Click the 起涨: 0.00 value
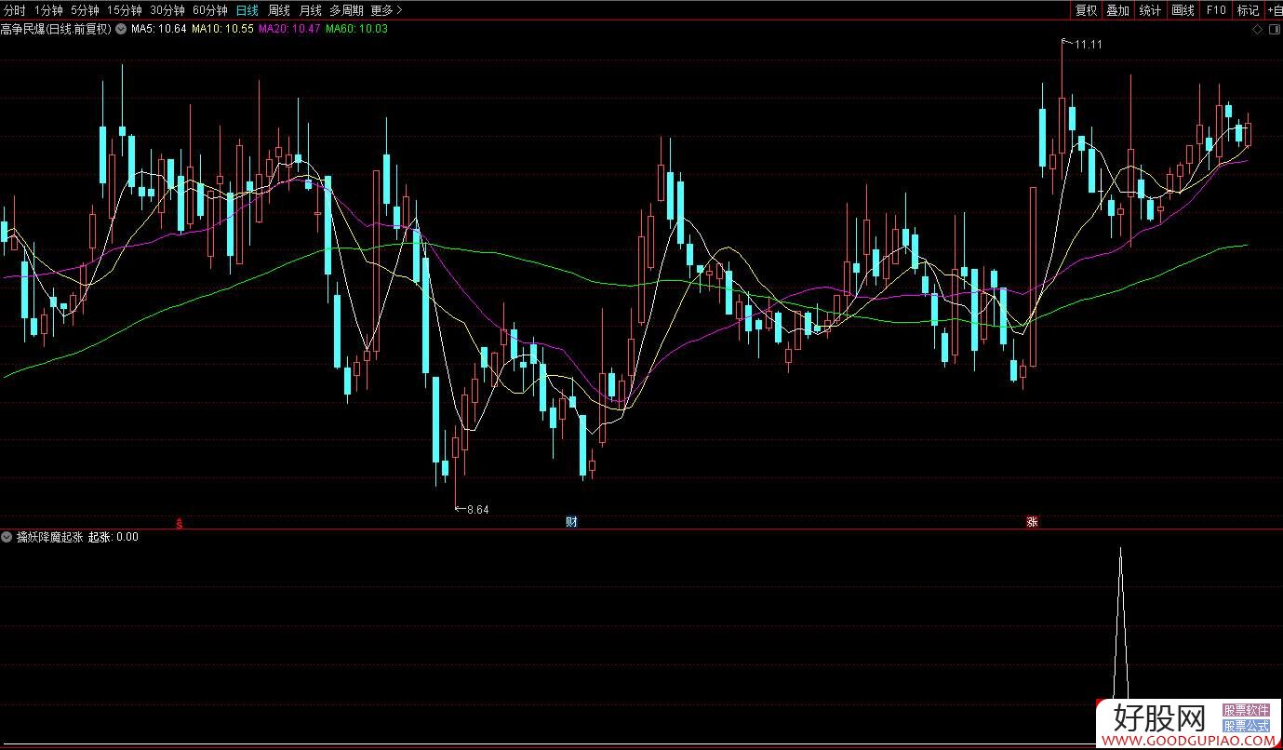This screenshot has height=750, width=1283. 114,537
